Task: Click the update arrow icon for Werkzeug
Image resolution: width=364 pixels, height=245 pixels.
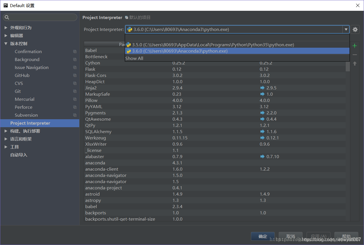Action: coord(262,138)
